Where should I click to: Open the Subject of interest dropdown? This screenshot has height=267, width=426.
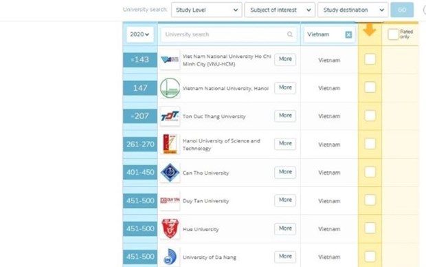280,10
